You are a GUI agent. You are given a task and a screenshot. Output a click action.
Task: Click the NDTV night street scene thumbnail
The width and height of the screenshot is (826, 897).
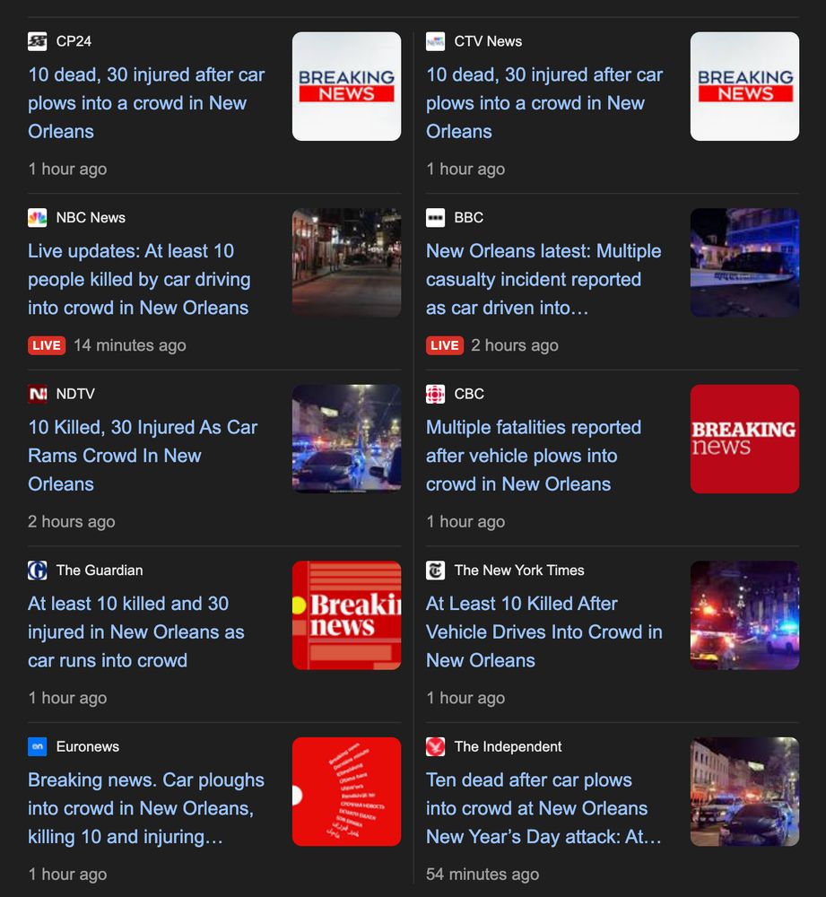click(x=346, y=439)
